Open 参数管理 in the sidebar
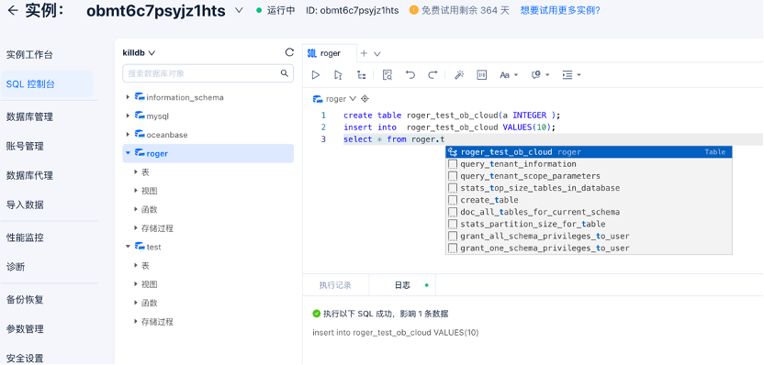This screenshot has width=764, height=365. point(25,329)
